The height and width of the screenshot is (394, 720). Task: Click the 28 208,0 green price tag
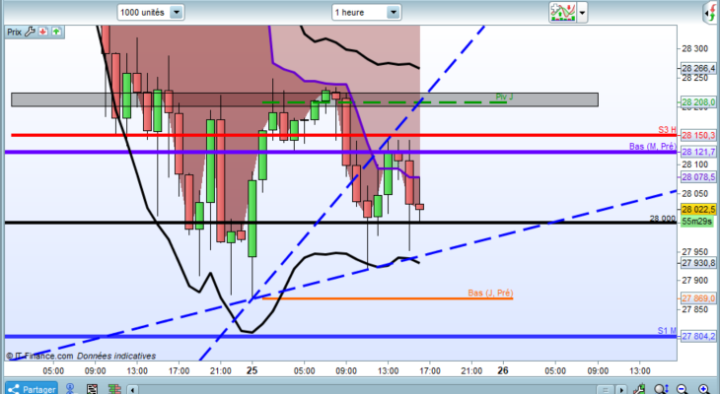pos(698,102)
